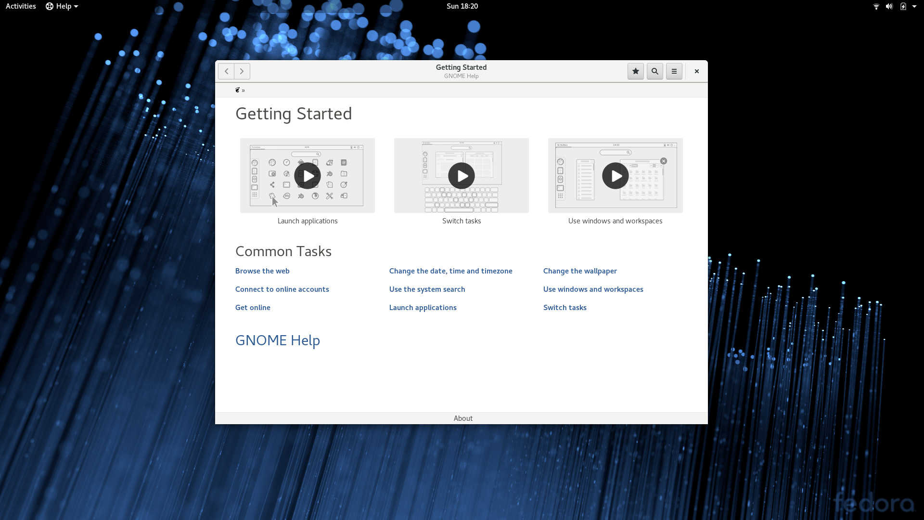Play the Use windows and workspaces video

pos(616,176)
